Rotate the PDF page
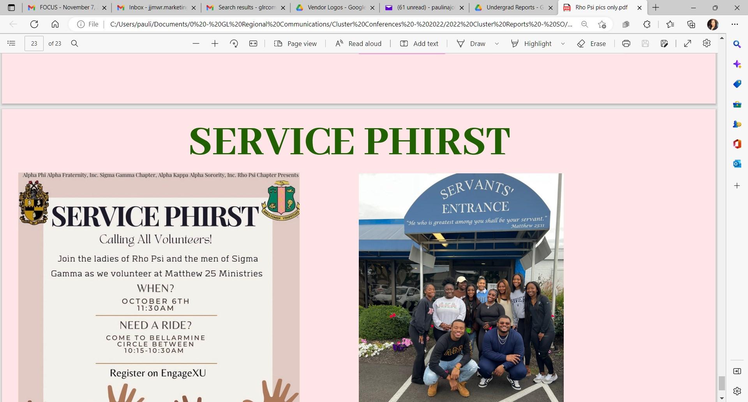Screen dimensions: 748x402 234,43
